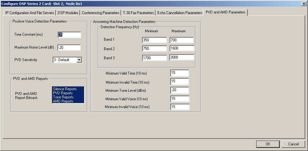Screen dimensions: 308x151
Task: Click the Minimum Tone Level field
Action: 179,90
